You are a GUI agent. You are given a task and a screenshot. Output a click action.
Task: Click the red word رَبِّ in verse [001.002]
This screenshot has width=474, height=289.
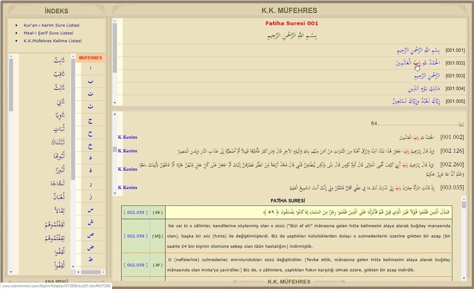pyautogui.click(x=417, y=63)
